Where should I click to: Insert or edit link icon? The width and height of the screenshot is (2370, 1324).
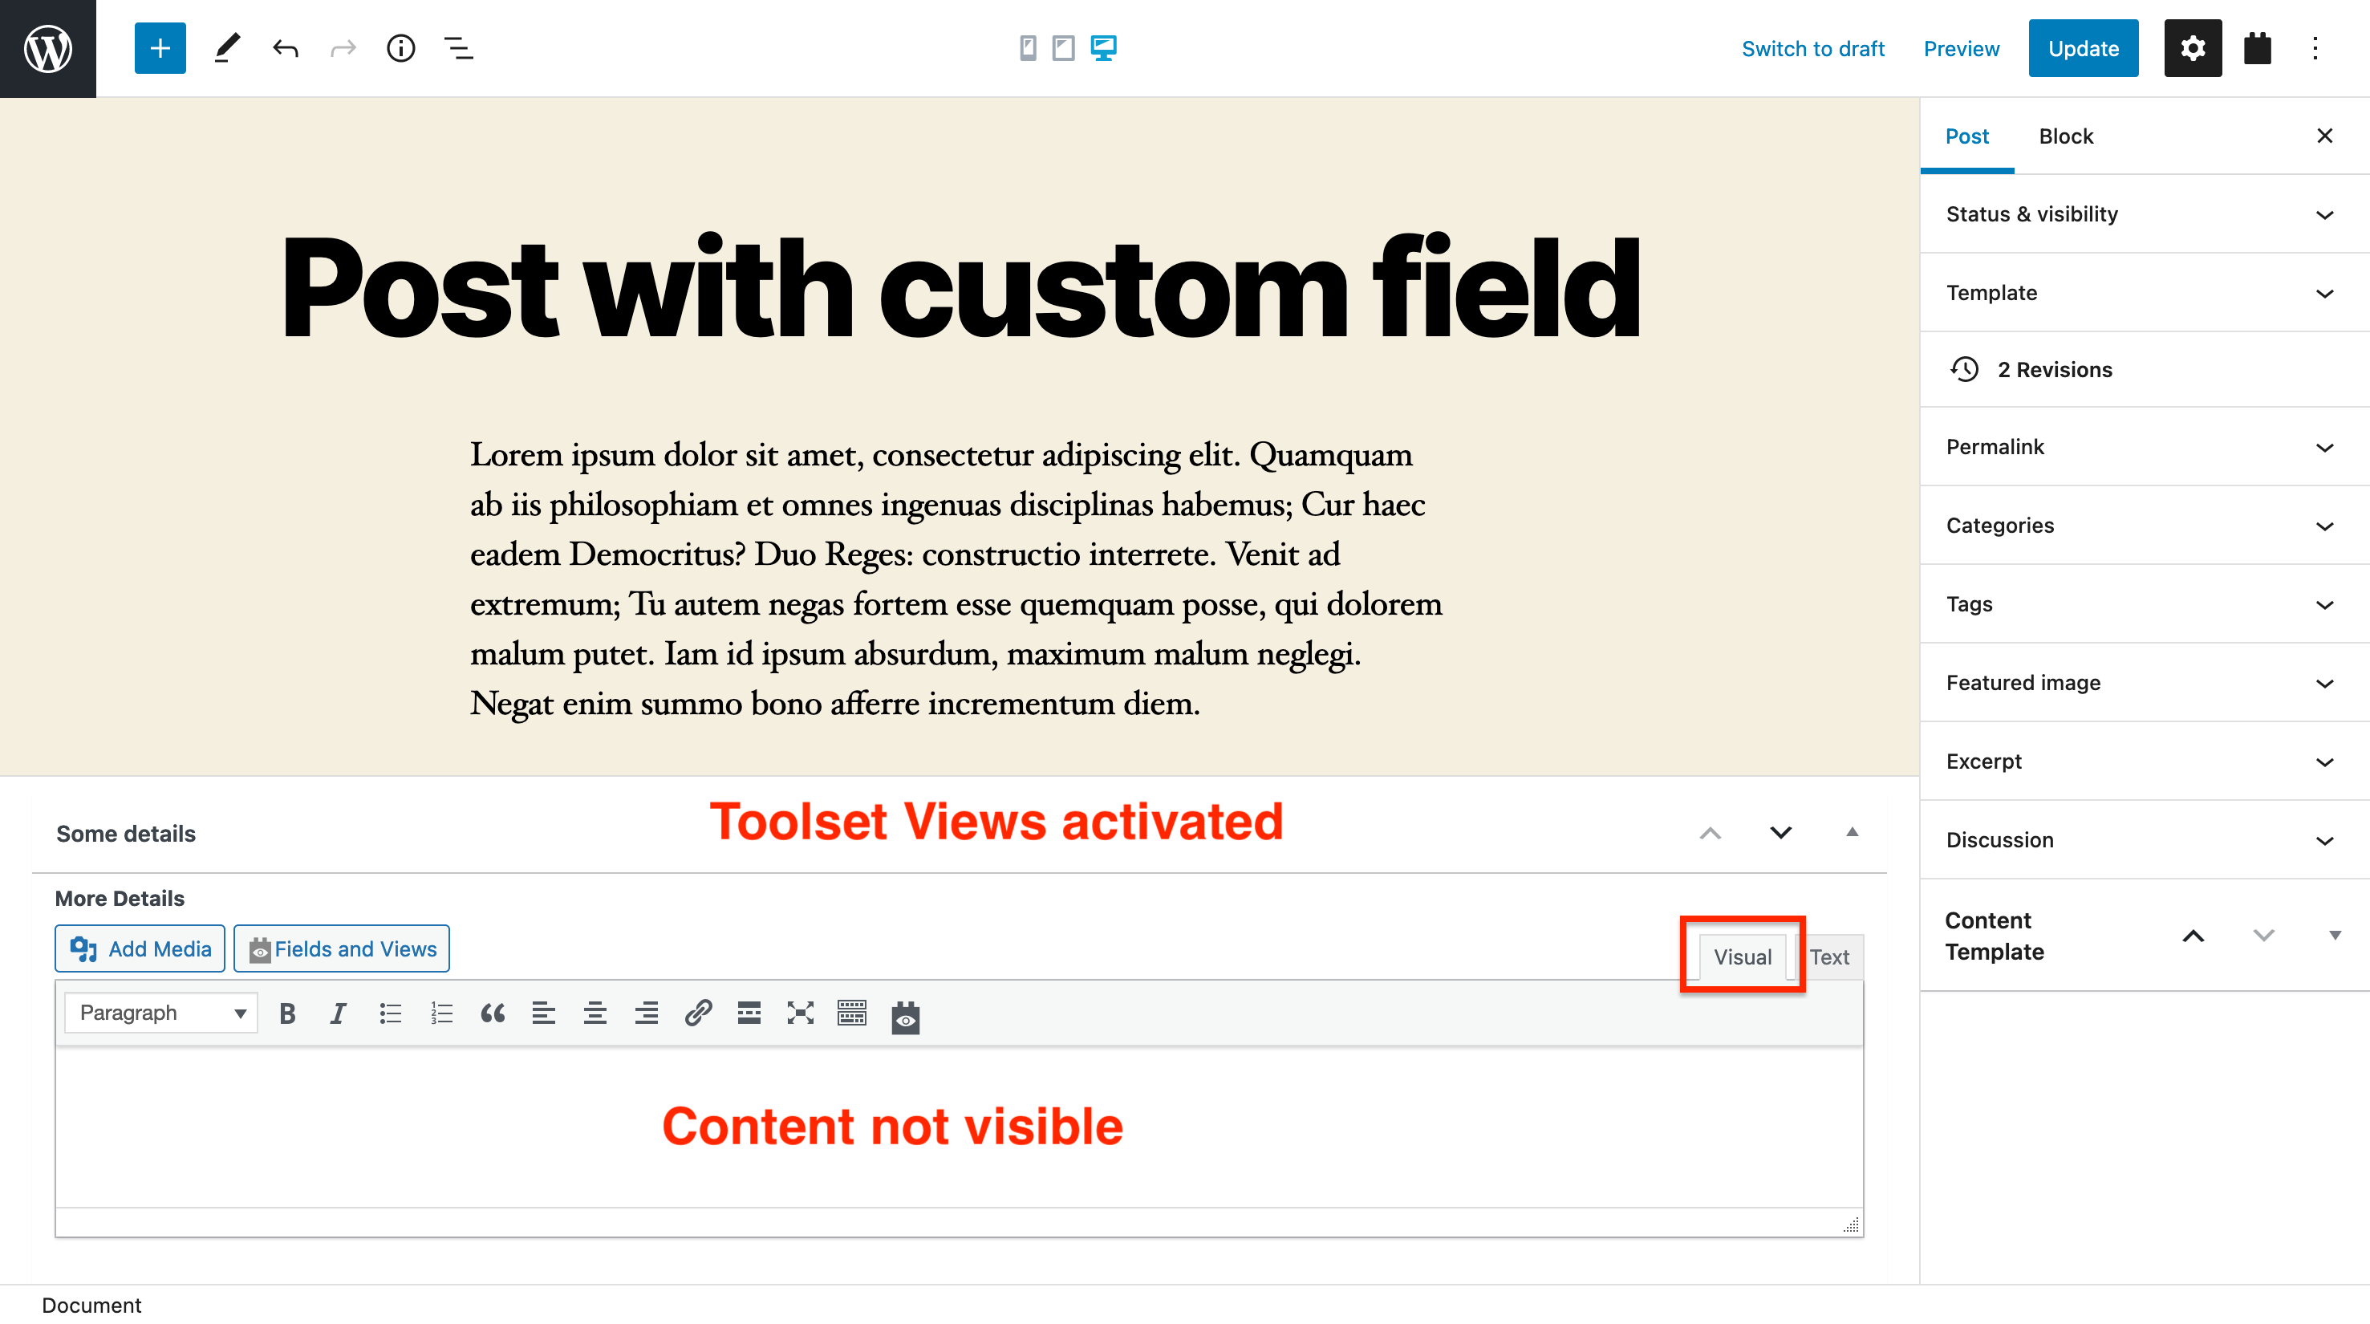698,1014
